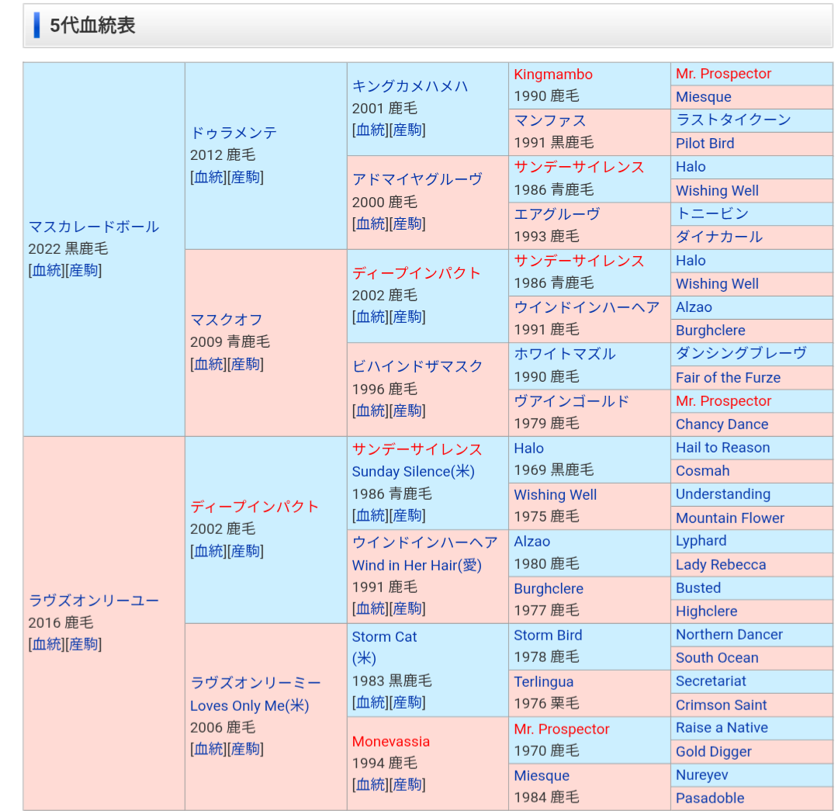Click the Terlingua link
838x811 pixels.
543,682
